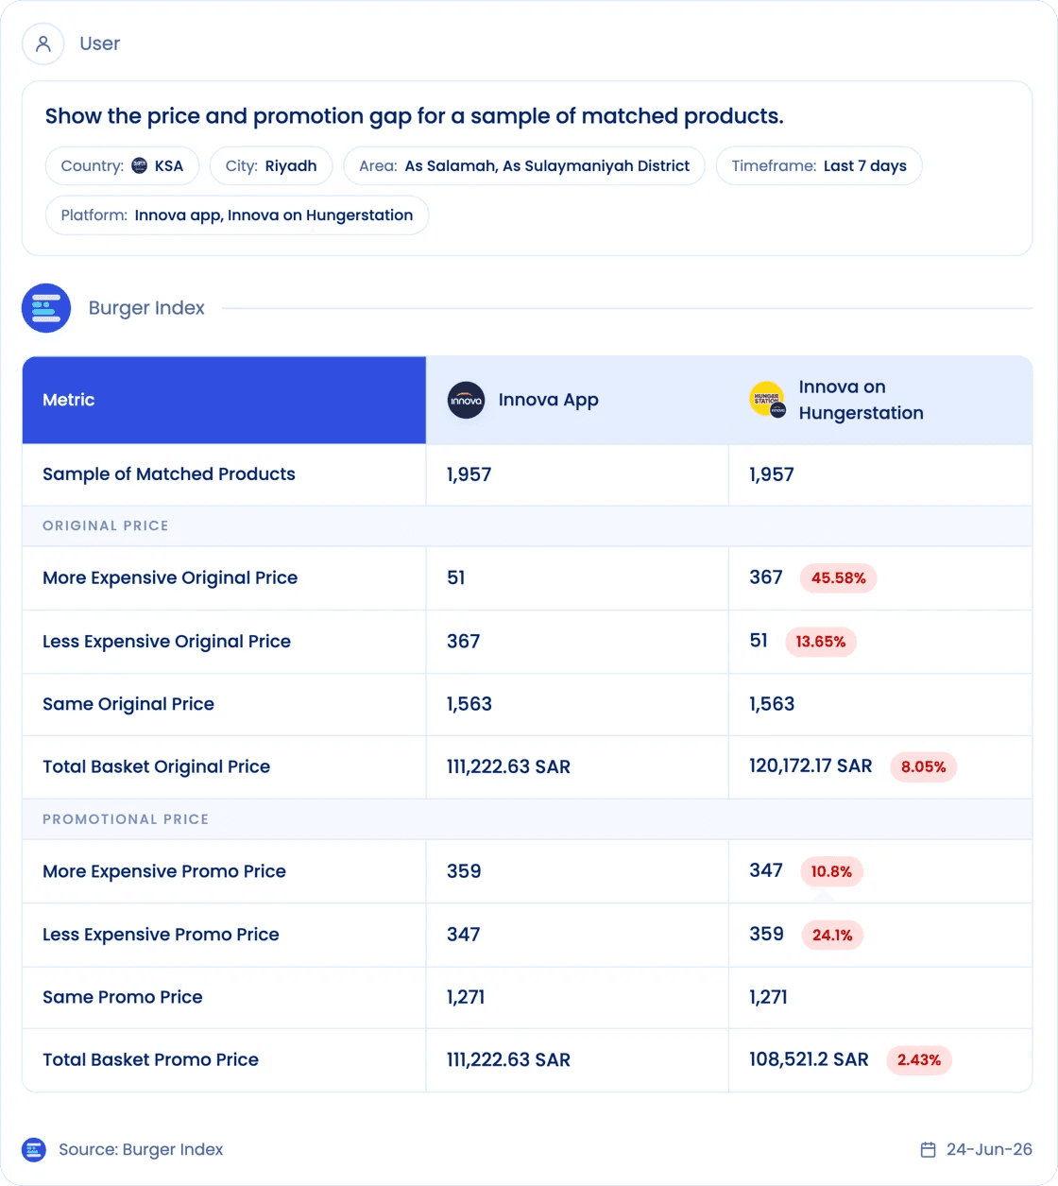The width and height of the screenshot is (1058, 1186).
Task: Click the 8.05% badge on Total Basket
Action: pos(923,766)
